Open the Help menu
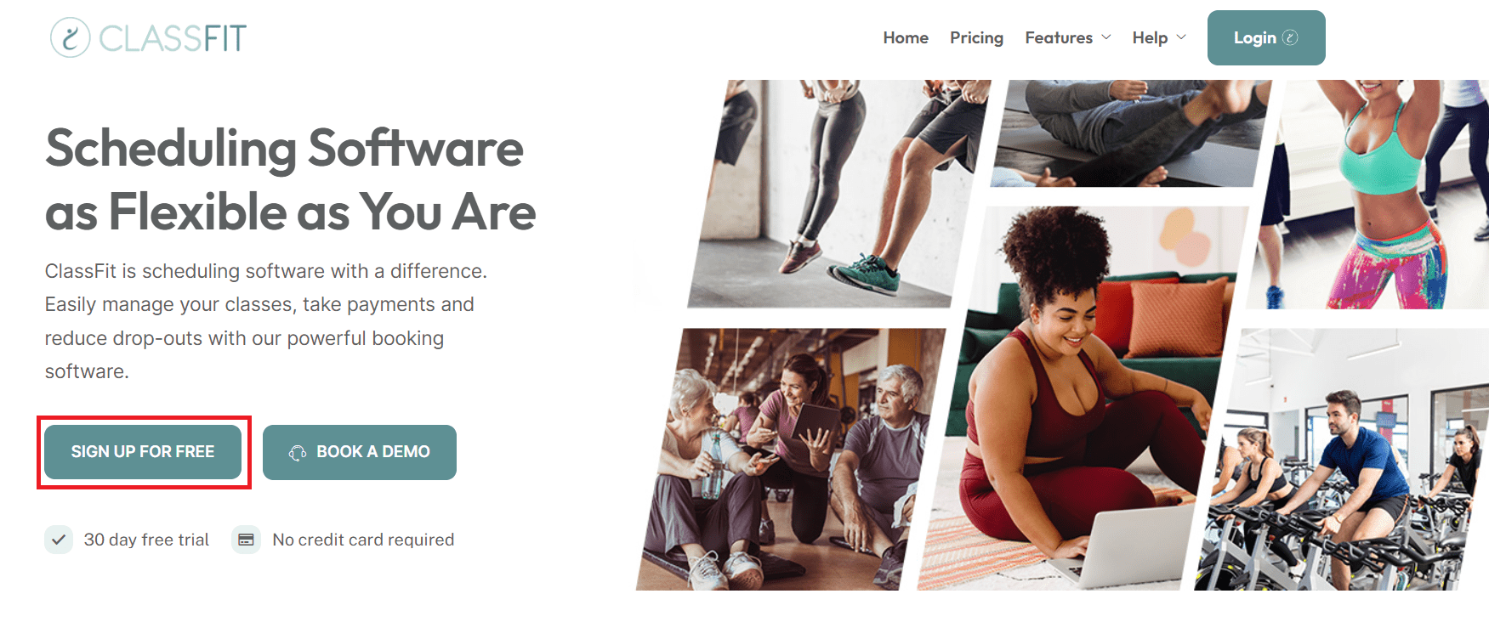Screen dimensions: 1489x639 tap(1150, 37)
